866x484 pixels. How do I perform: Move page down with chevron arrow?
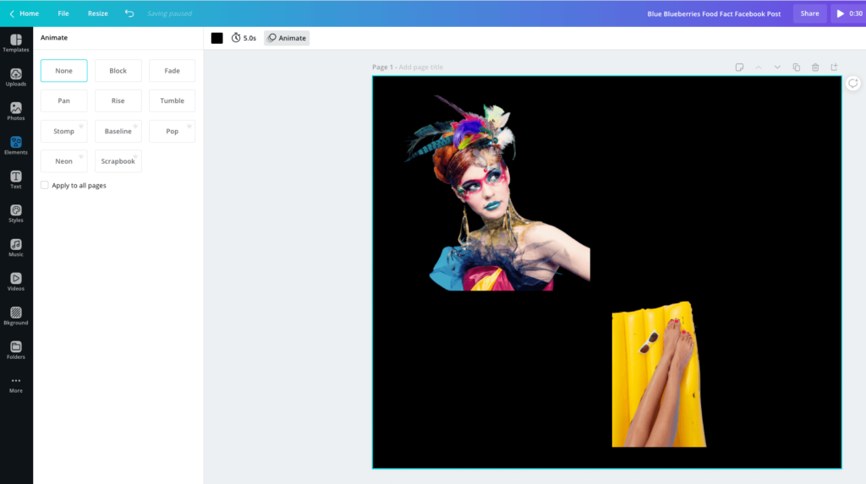coord(777,68)
